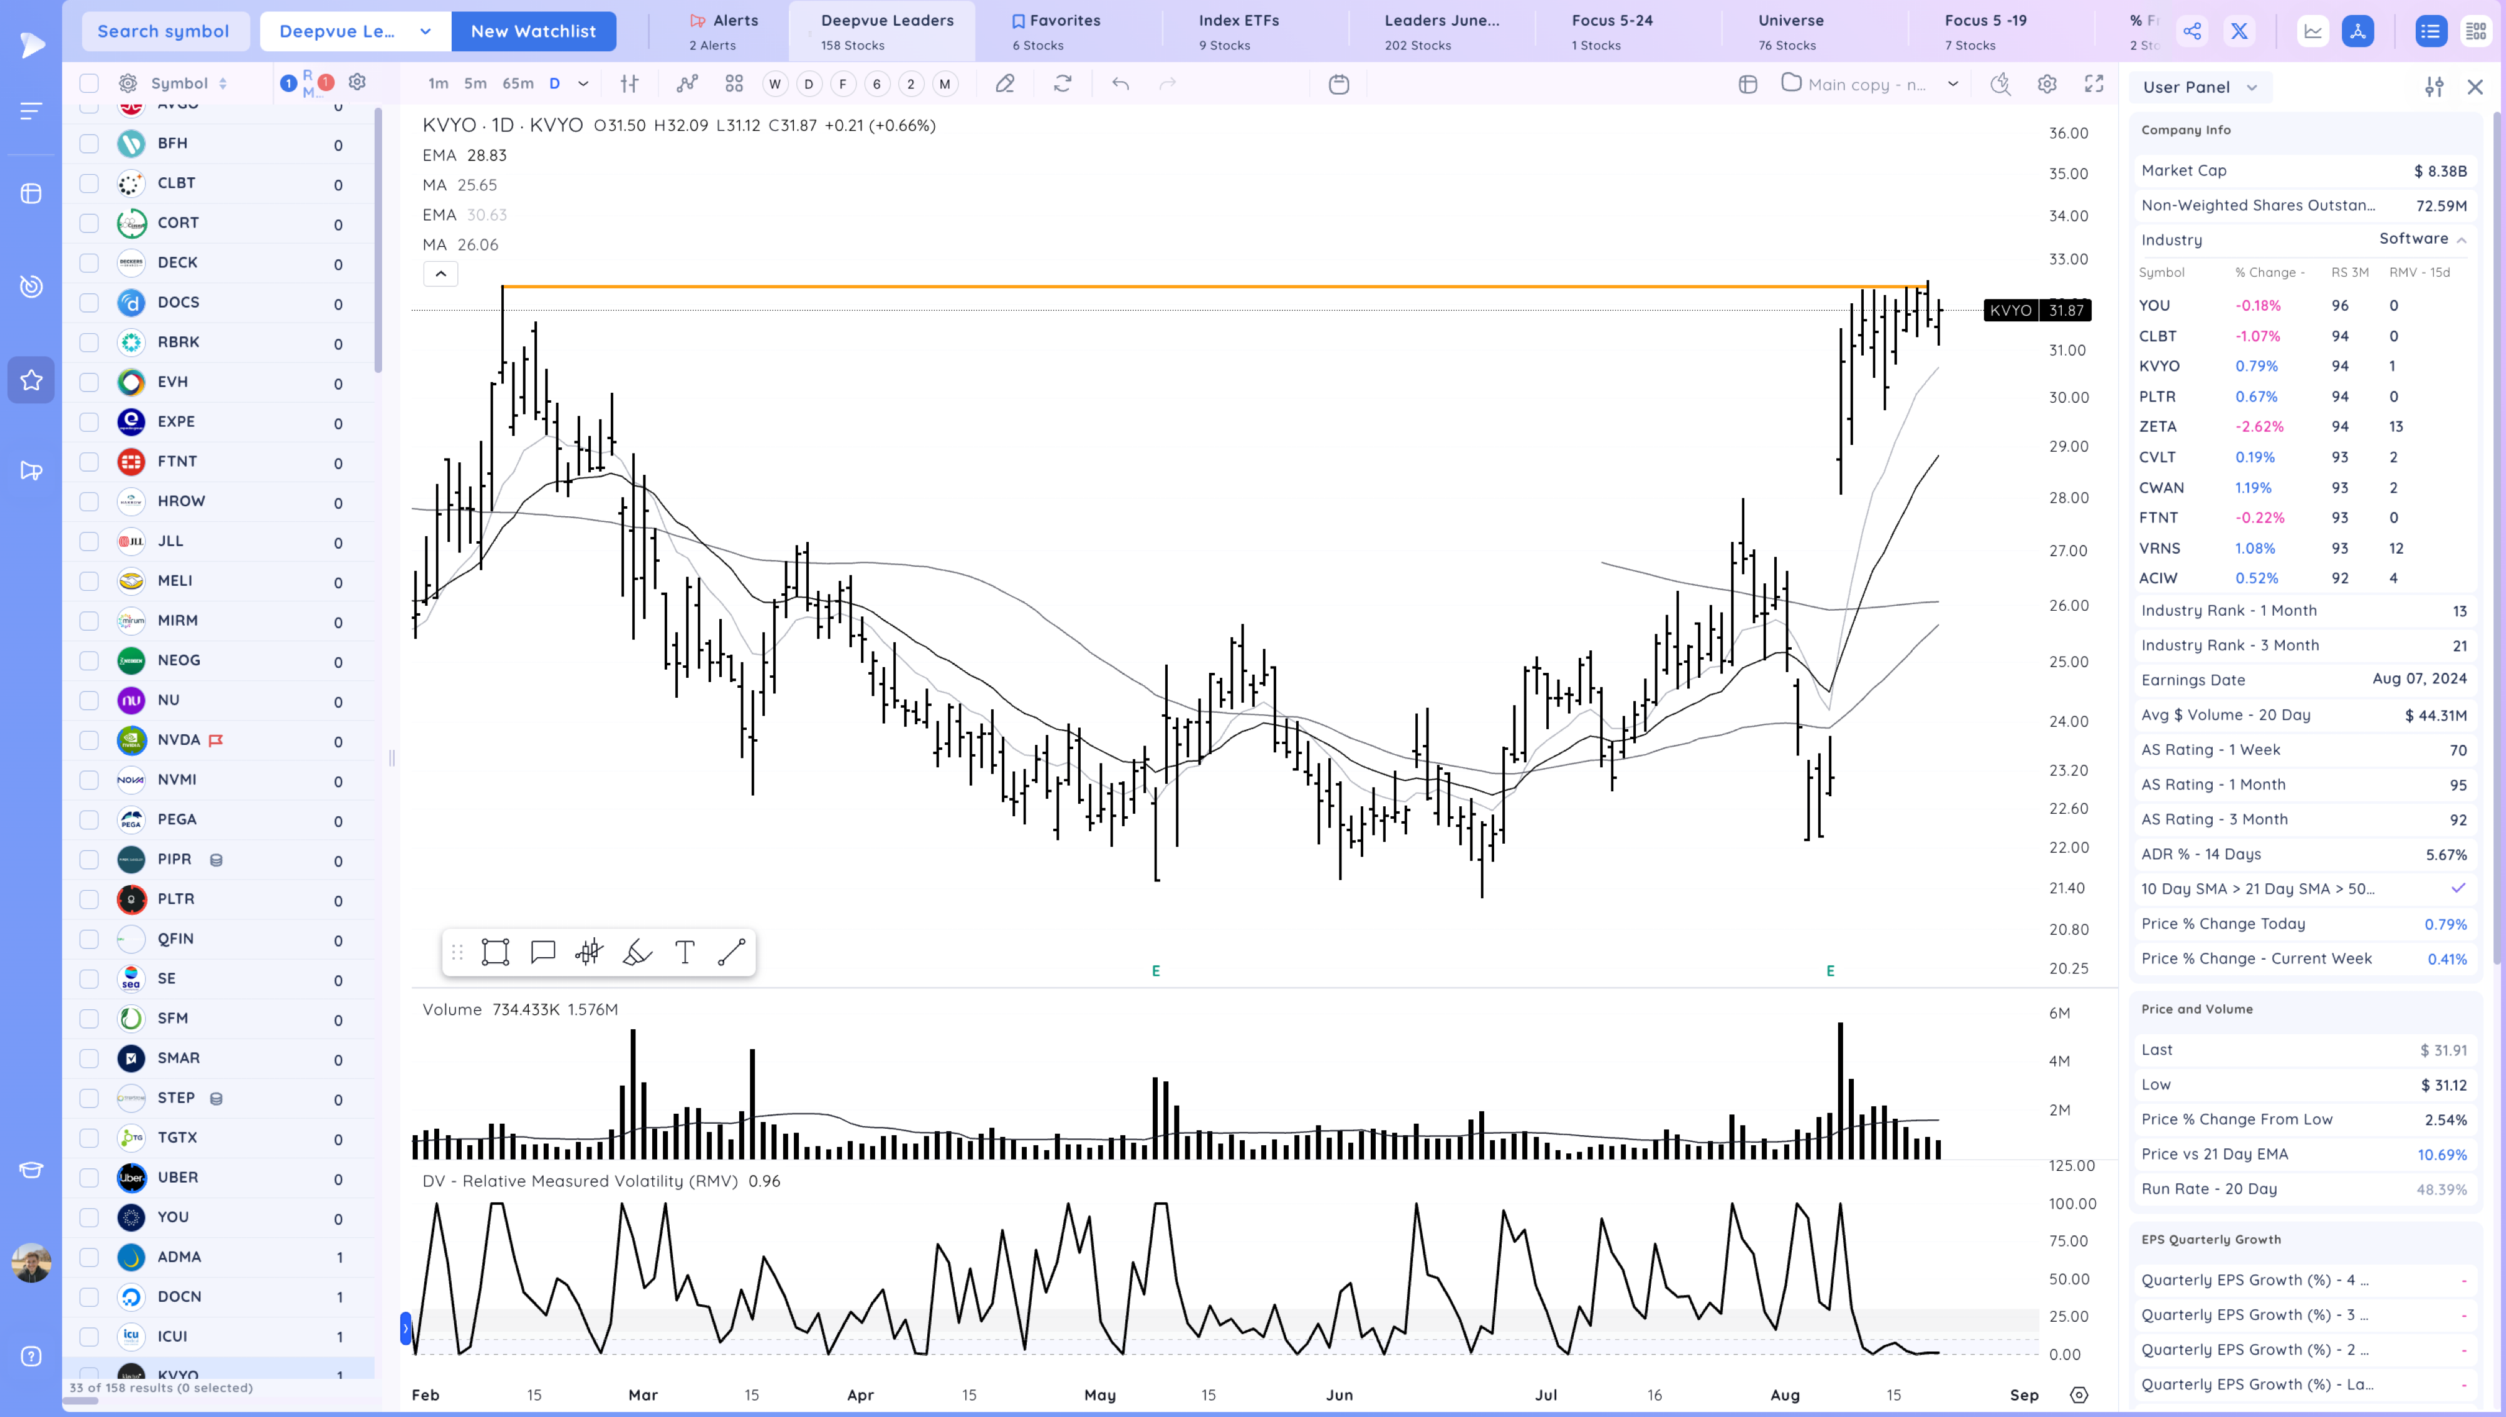2506x1417 pixels.
Task: Select the rectangle drawing tool
Action: [x=494, y=952]
